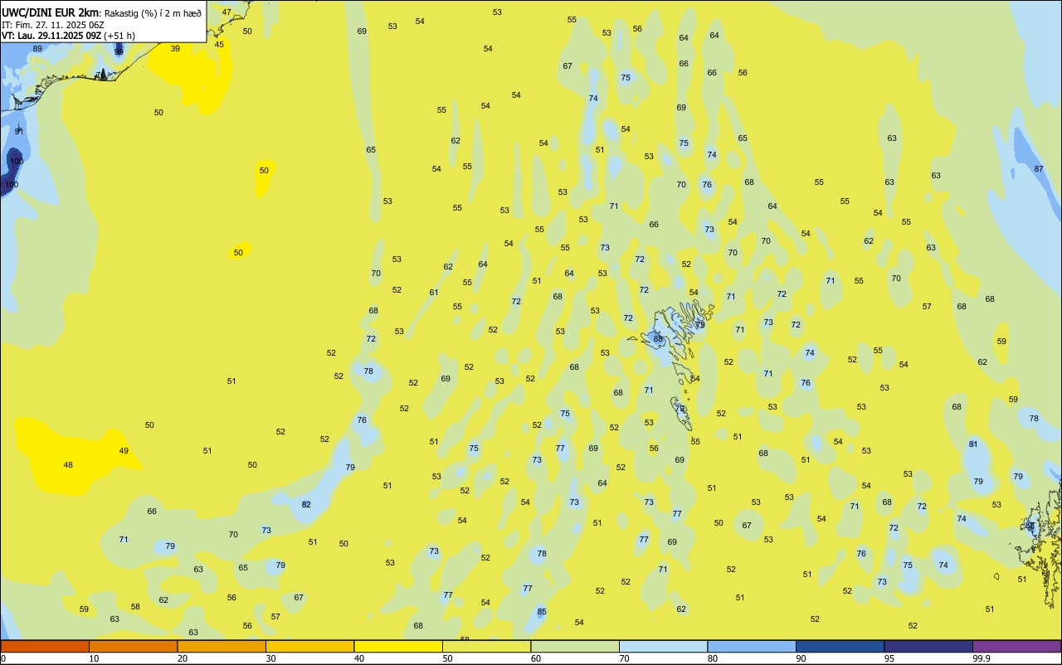Screen dimensions: 1062x665
Task: Click the purple legend swatch above 99.9
Action: coord(1016,646)
